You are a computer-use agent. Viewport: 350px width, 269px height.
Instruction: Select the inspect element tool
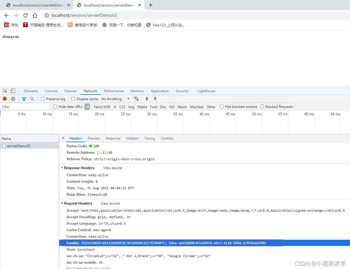click(x=5, y=91)
